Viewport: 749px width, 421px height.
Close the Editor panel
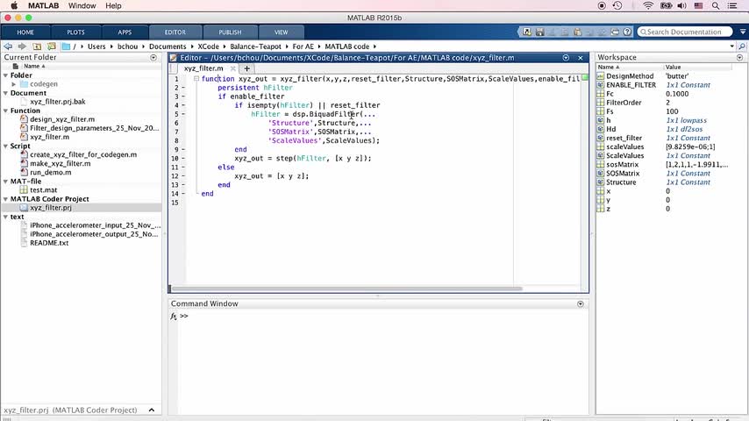581,58
